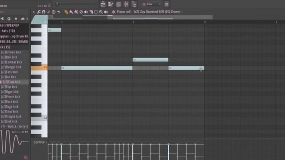The height and width of the screenshot is (160, 285).
Task: Click the browser cloud icon
Action: [x=23, y=19]
